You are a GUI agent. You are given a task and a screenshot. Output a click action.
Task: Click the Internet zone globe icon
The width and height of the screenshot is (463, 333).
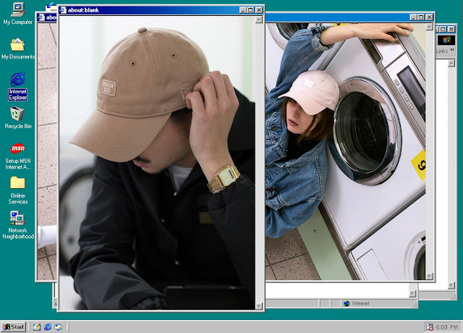pos(347,303)
